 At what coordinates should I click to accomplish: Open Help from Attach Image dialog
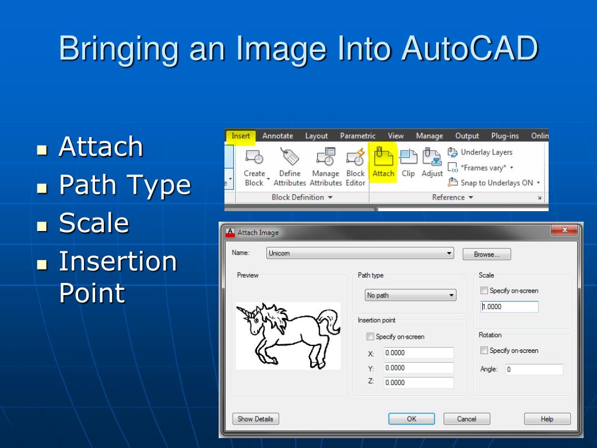[547, 419]
